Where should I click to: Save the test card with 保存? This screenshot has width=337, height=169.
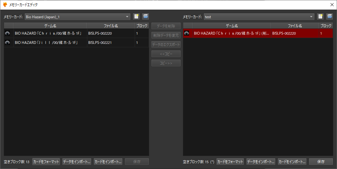[x=321, y=162]
